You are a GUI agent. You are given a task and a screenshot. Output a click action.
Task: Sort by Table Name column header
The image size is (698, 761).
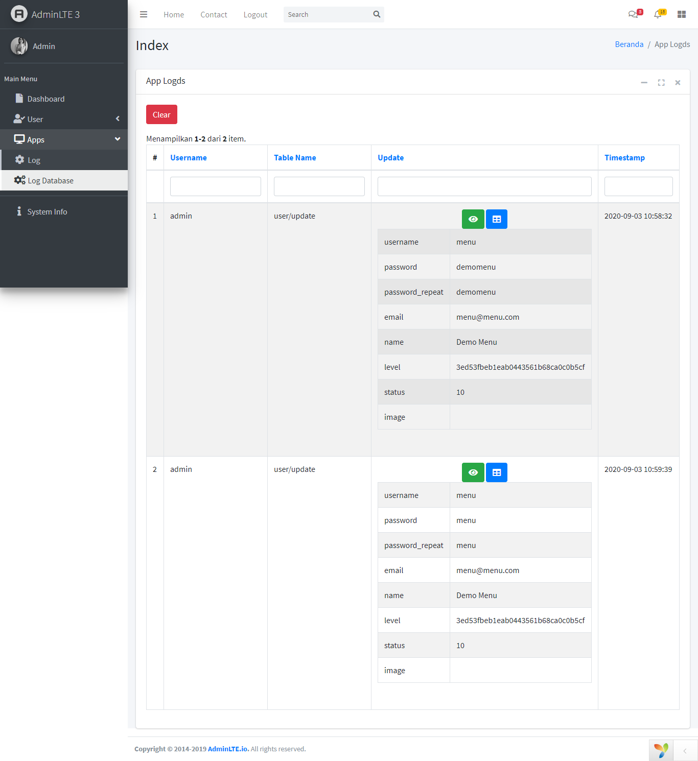(x=295, y=158)
